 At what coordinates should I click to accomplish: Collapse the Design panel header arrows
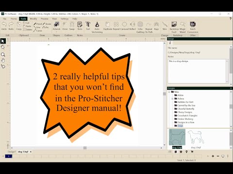(x=231, y=39)
